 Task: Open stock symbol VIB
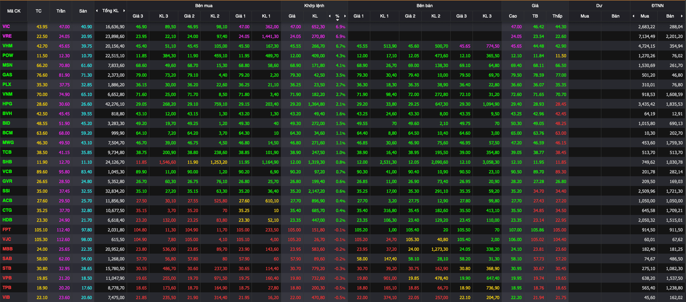tap(6, 297)
